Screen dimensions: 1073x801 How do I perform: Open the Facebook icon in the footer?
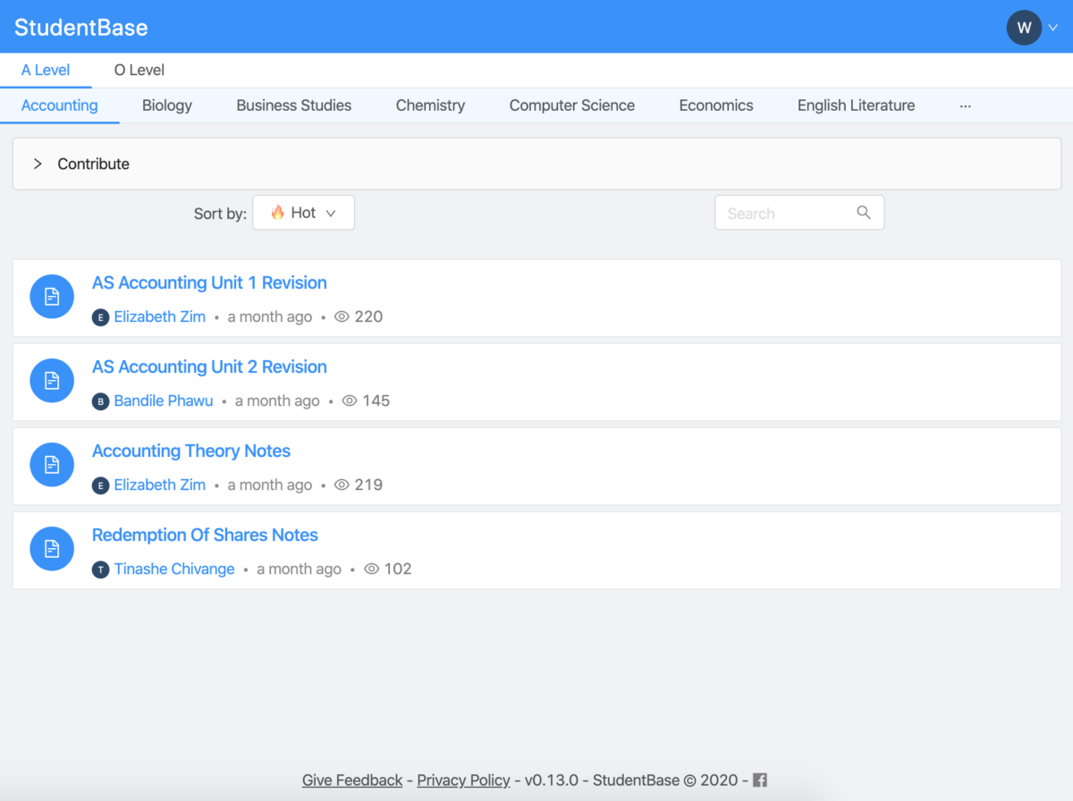pos(760,780)
